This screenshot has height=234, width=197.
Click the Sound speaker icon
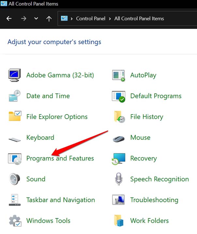(14, 179)
